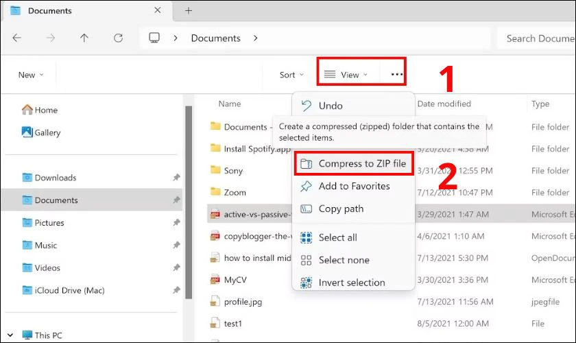Viewport: 576px width, 343px height.
Task: Click the navigation pane vertical scrollbar
Action: click(189, 202)
